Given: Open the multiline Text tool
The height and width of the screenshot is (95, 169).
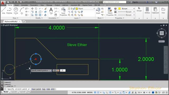Looking at the screenshot, I should [x=51, y=11].
